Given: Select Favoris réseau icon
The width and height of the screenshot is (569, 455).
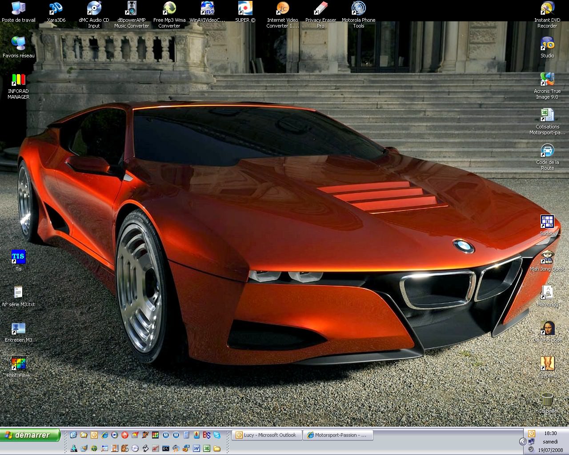Looking at the screenshot, I should coord(18,48).
